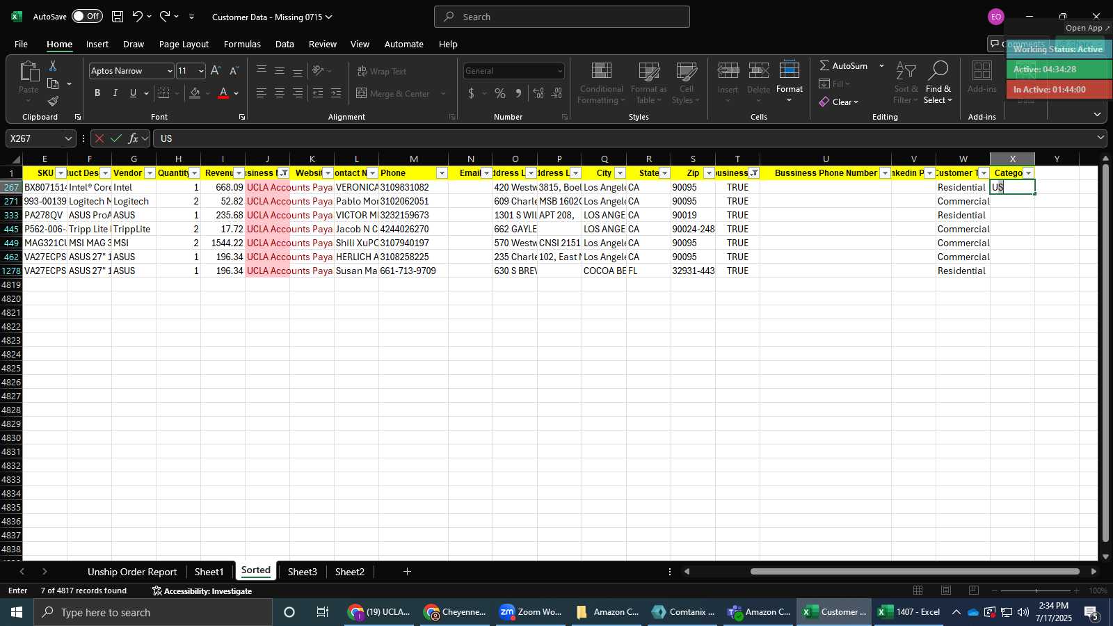Image resolution: width=1113 pixels, height=626 pixels.
Task: Toggle Wrap Text
Action: tap(381, 71)
